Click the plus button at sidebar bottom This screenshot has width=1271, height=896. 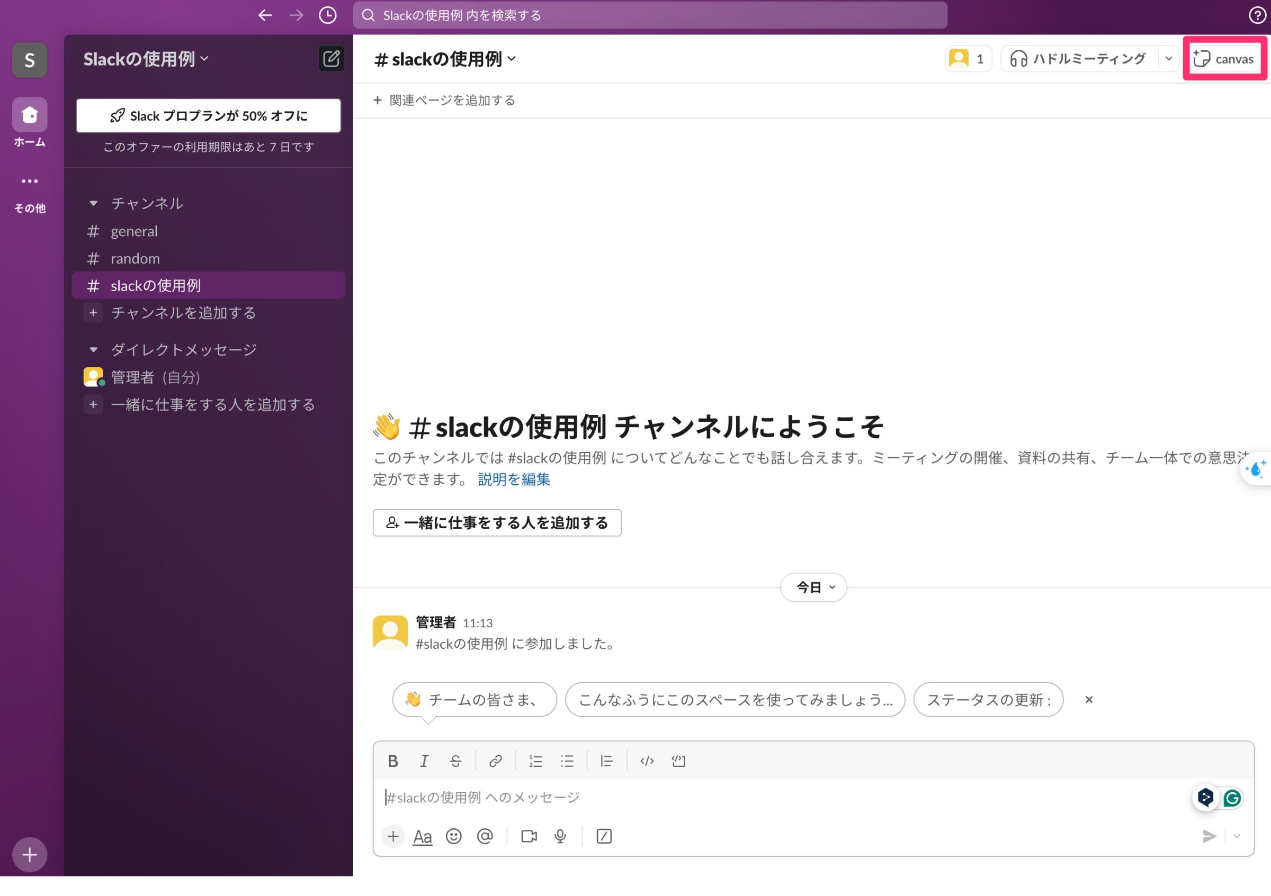pyautogui.click(x=29, y=855)
